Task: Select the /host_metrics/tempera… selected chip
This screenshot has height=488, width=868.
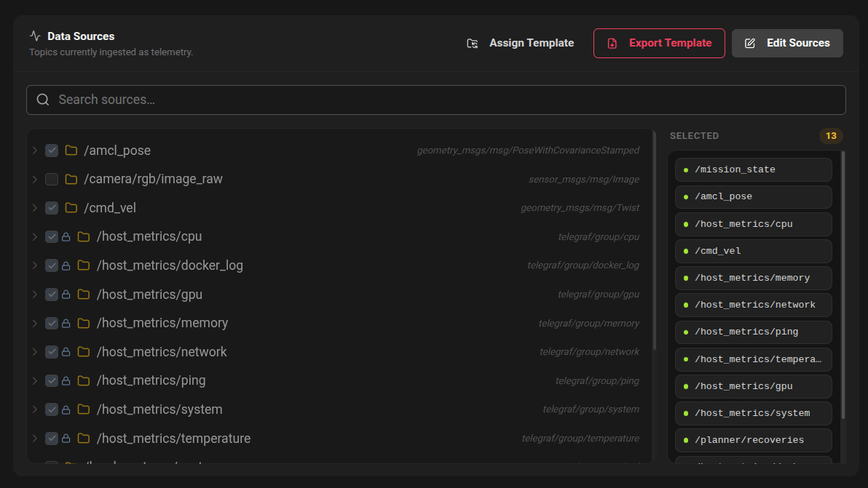Action: click(754, 359)
